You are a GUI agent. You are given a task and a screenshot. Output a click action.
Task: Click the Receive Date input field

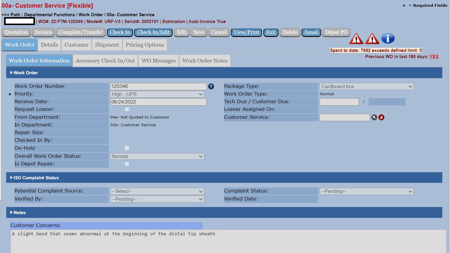(158, 102)
